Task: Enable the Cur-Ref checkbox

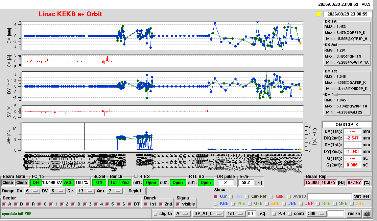Action: click(248, 196)
